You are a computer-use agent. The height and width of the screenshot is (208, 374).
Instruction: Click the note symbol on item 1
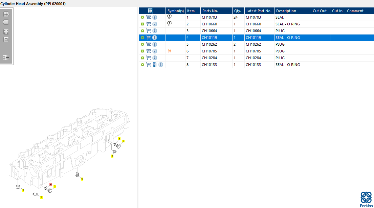pos(170,17)
